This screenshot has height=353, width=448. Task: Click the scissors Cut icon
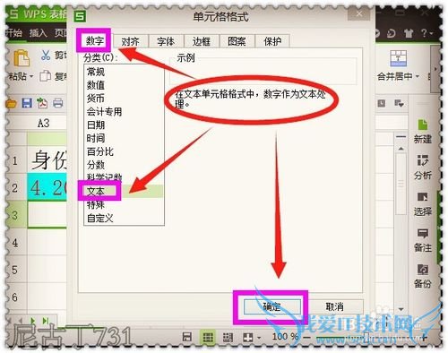tap(46, 55)
